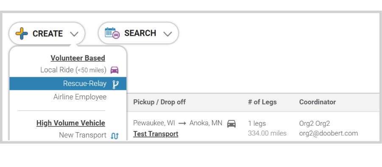382x167 pixels.
Task: Expand the CREATE dropdown chevron
Action: click(74, 34)
